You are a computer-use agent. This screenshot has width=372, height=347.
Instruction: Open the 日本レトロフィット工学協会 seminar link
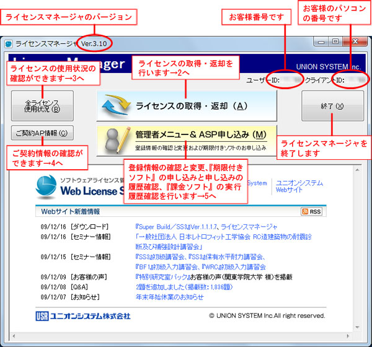pos(223,237)
